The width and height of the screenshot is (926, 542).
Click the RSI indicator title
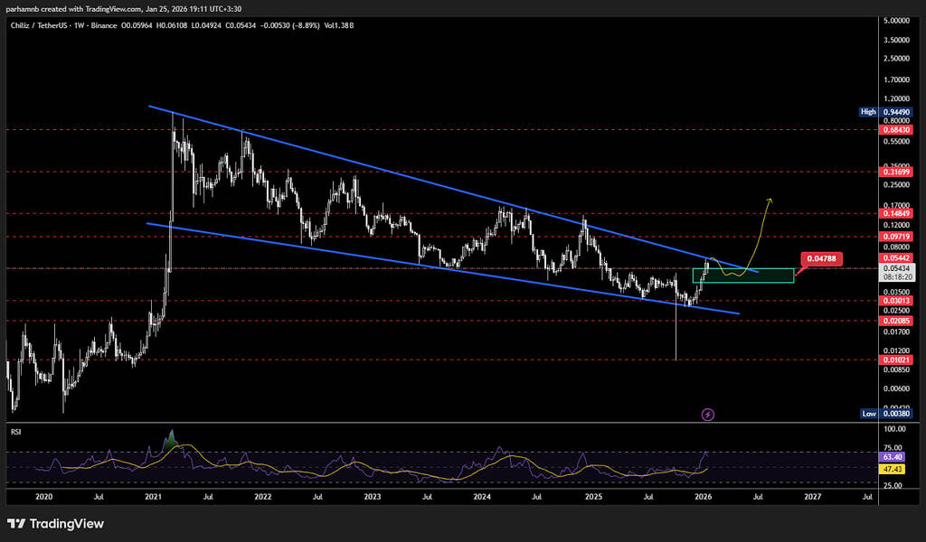coord(15,433)
